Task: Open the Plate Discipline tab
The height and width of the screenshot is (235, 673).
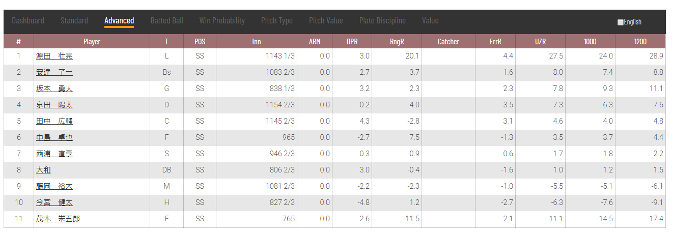Action: (382, 21)
